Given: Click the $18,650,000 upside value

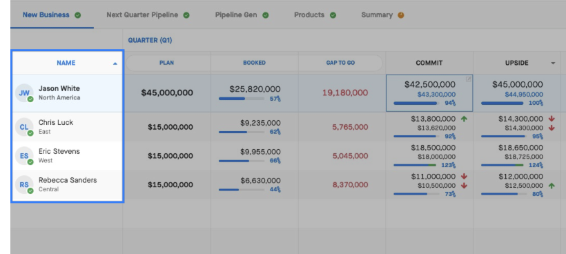Looking at the screenshot, I should 520,148.
